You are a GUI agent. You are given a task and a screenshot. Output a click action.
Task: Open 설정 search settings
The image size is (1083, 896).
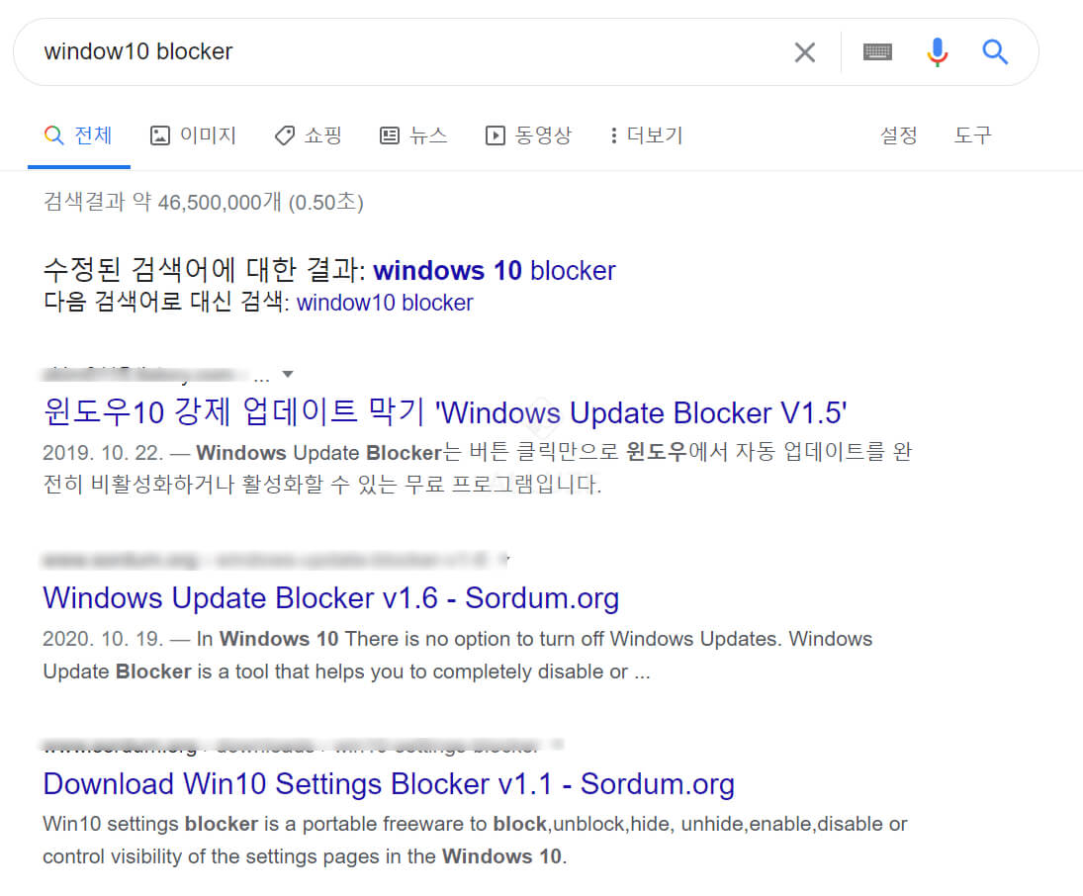(899, 135)
